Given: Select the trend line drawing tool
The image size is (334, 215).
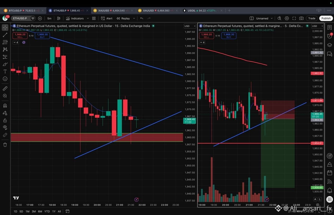Looking at the screenshot, I should click(5, 35).
